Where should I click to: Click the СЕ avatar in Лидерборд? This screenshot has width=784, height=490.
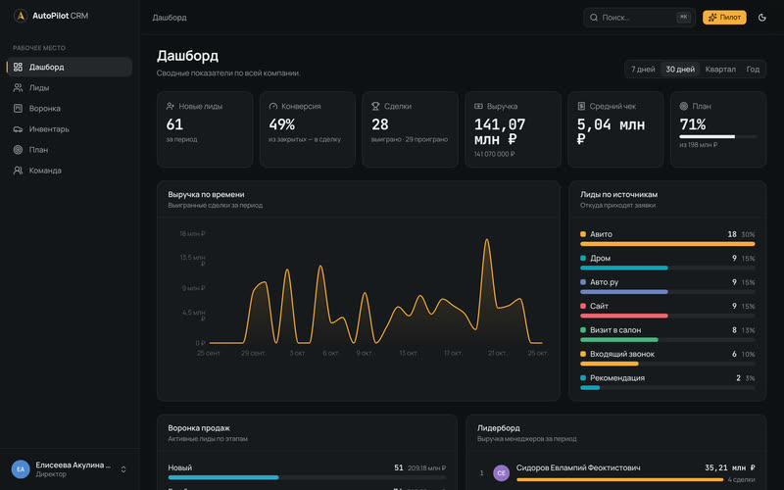(x=501, y=472)
